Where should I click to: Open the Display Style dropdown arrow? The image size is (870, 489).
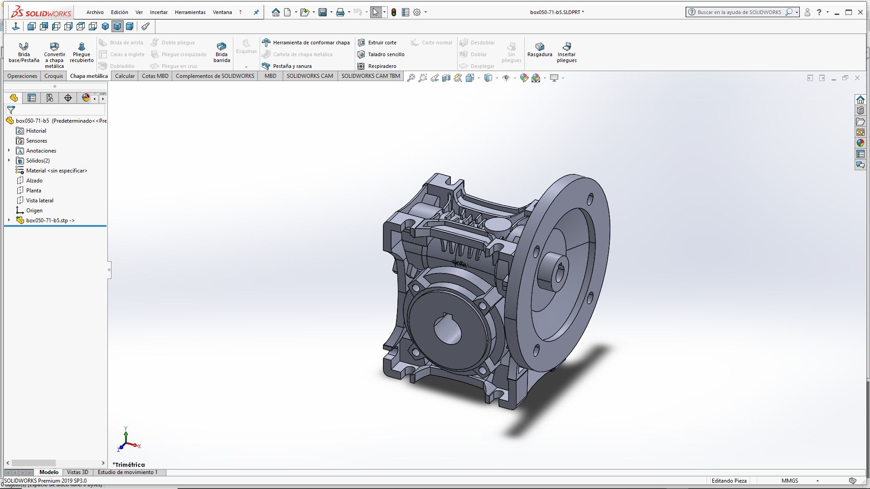click(497, 78)
